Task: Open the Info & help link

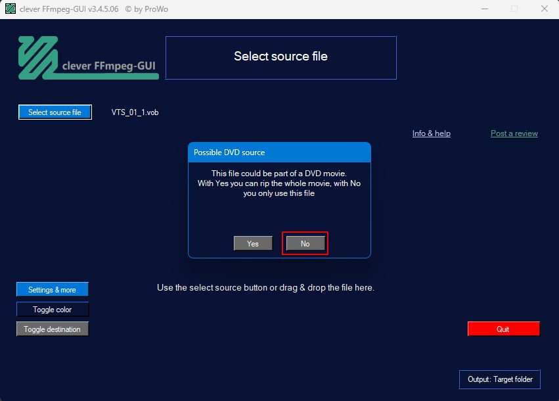Action: (x=432, y=133)
